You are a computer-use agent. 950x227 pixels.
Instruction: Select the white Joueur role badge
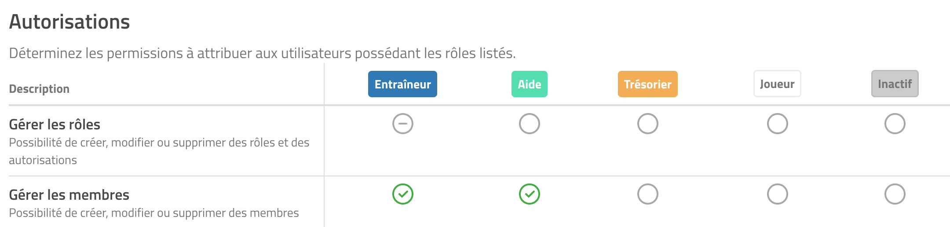point(777,84)
